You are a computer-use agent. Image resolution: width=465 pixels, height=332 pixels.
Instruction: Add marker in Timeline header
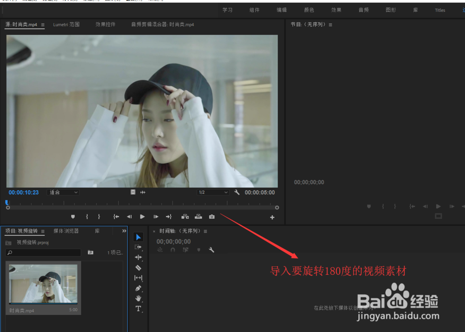point(199,250)
